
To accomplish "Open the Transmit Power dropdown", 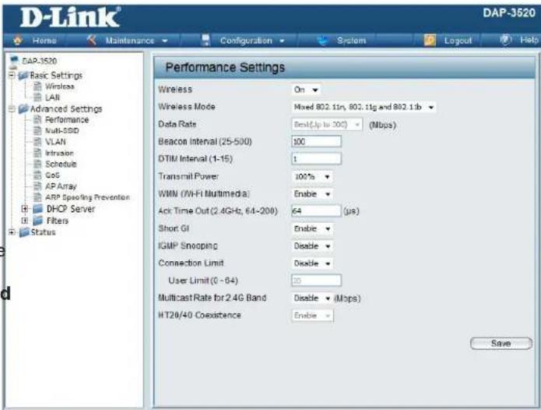I will [x=312, y=177].
